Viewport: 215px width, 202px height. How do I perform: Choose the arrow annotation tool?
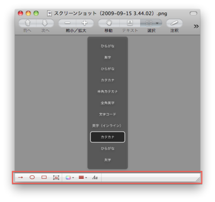click(20, 177)
